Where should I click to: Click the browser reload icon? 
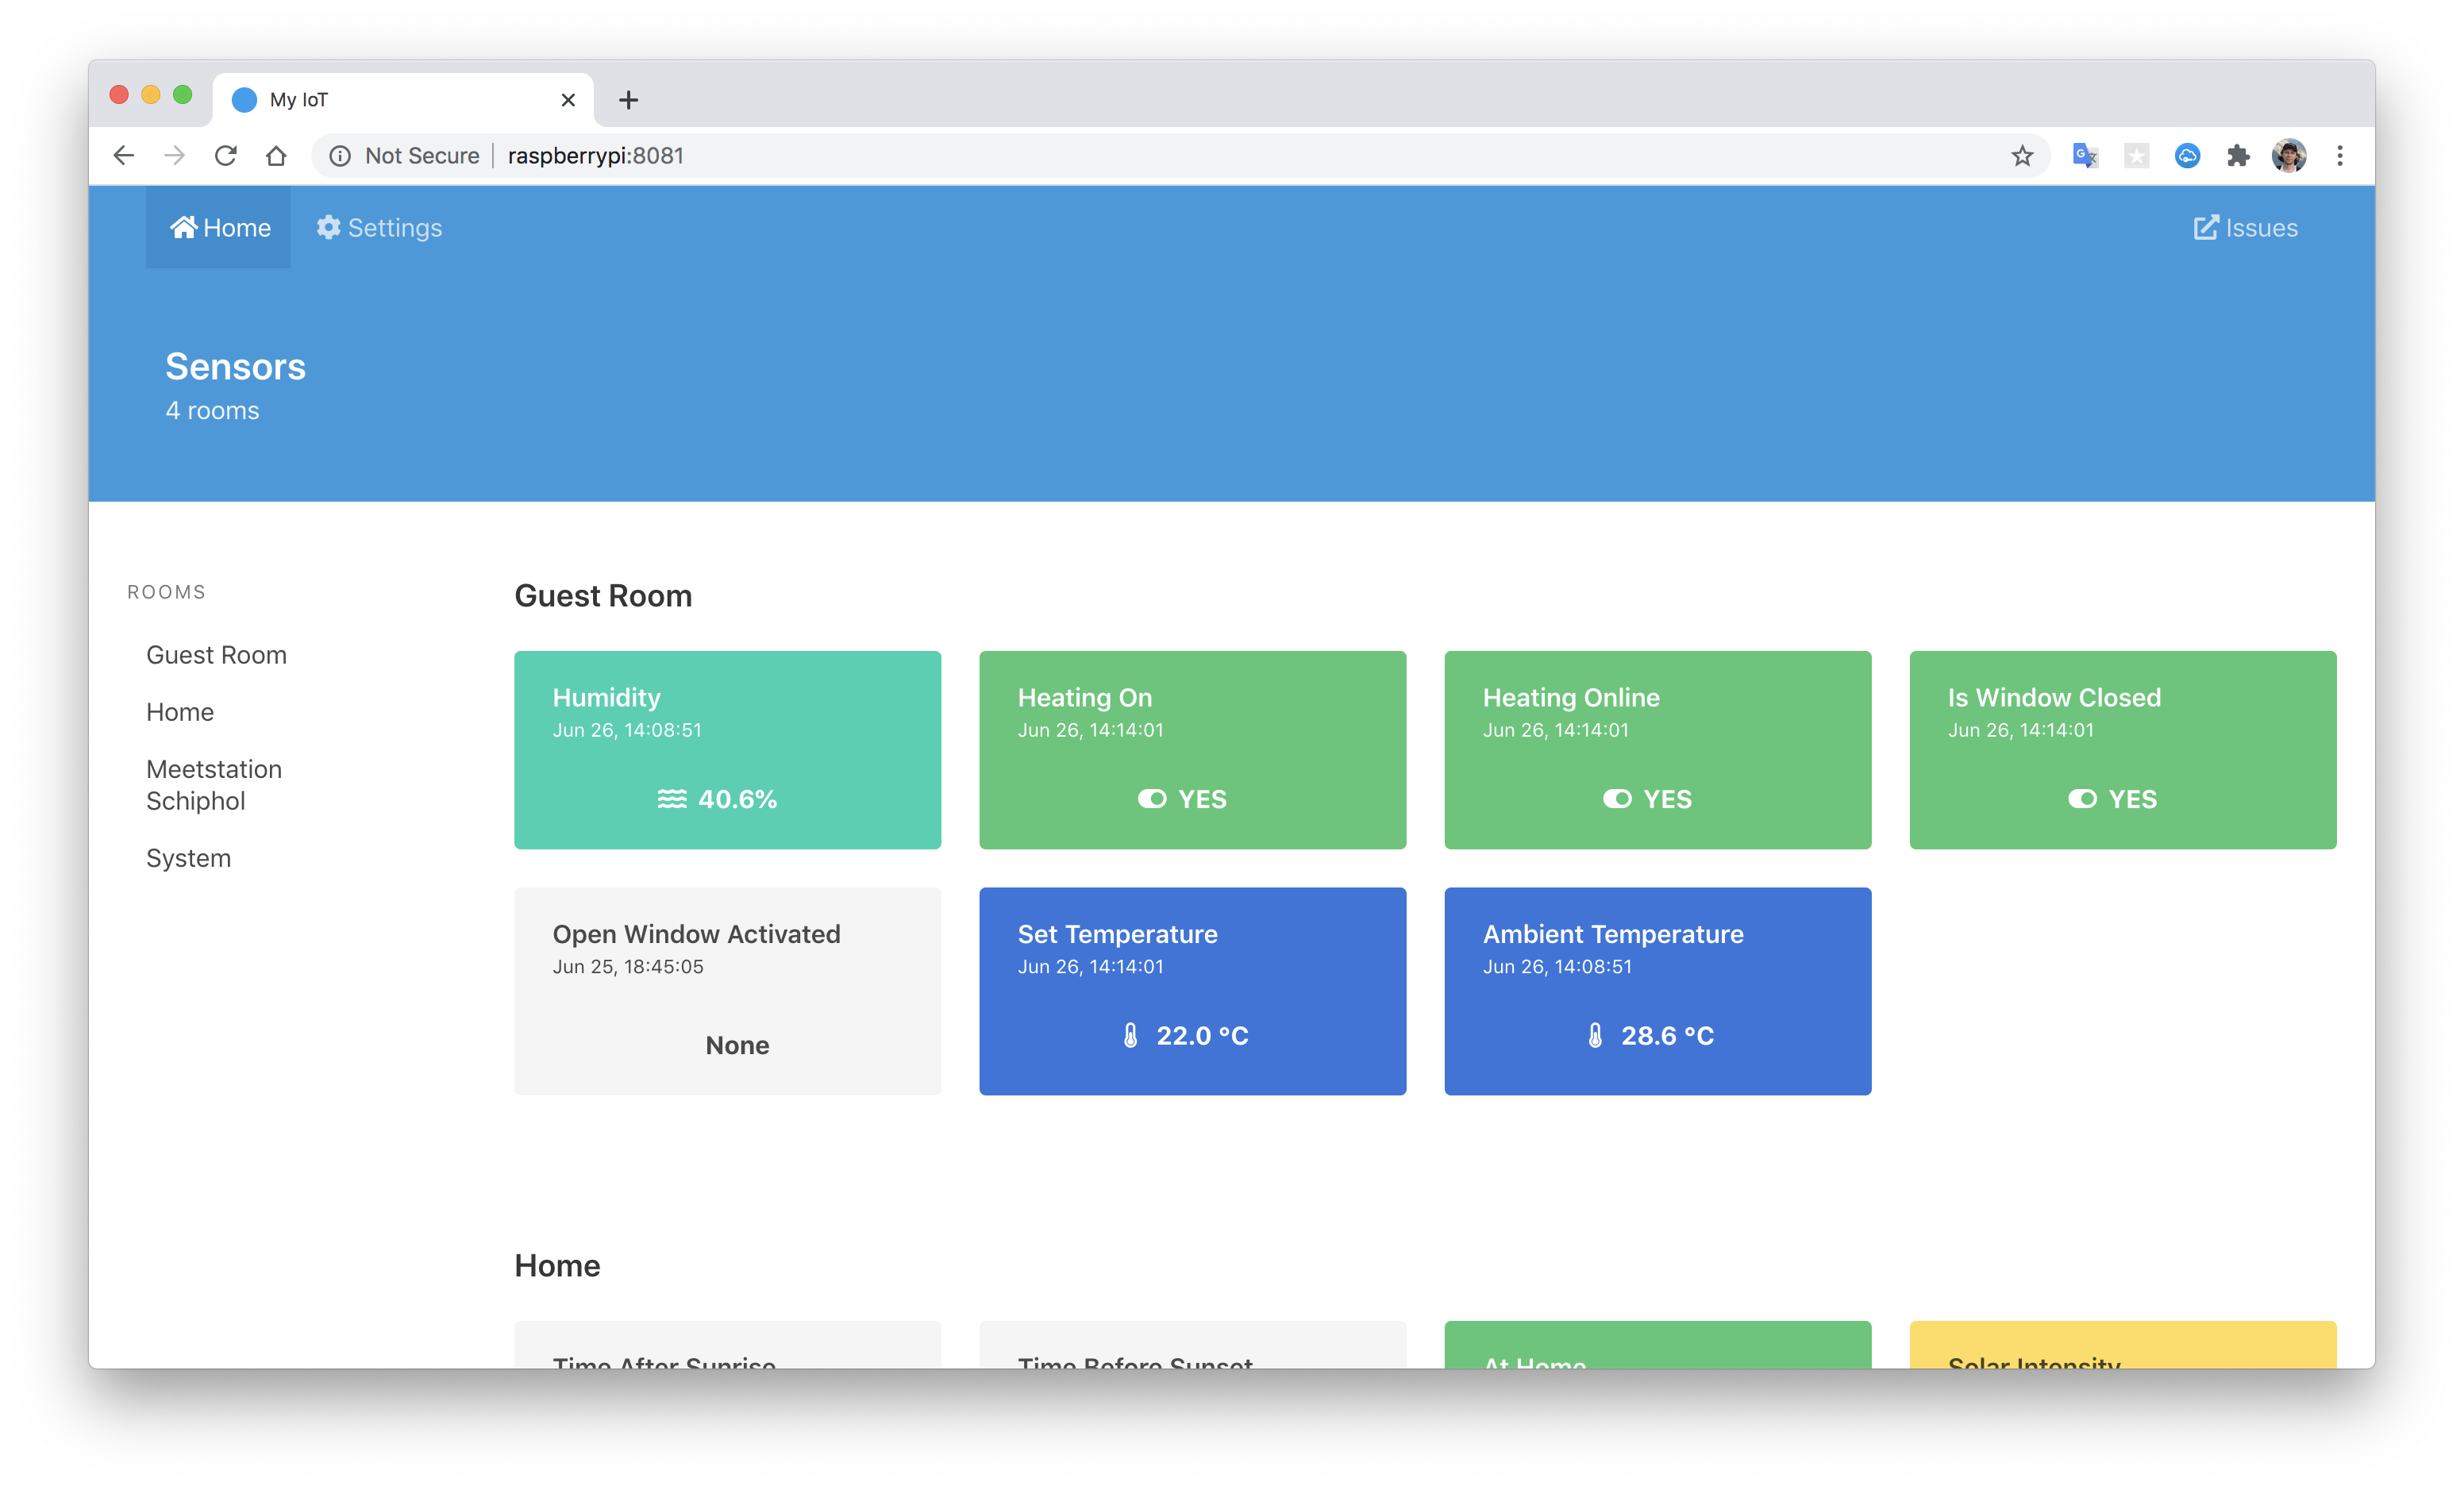[226, 156]
